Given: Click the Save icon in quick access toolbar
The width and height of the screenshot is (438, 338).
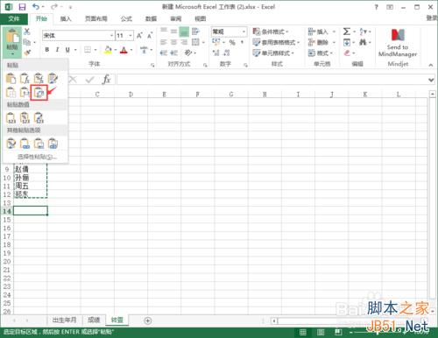Looking at the screenshot, I should [22, 7].
